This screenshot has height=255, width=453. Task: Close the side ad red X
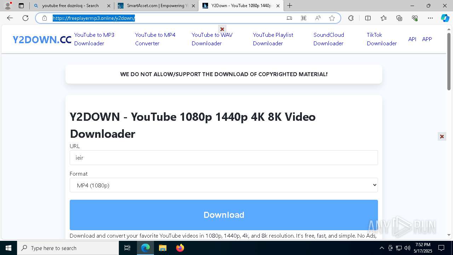point(442,136)
